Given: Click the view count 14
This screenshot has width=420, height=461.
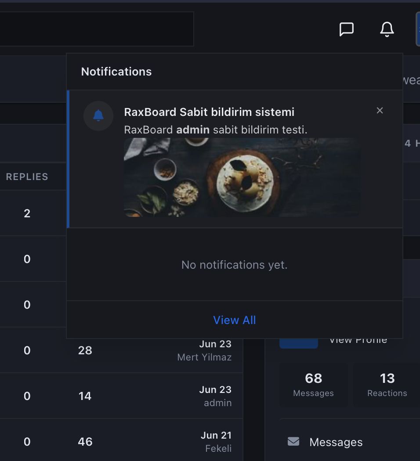Looking at the screenshot, I should 85,396.
